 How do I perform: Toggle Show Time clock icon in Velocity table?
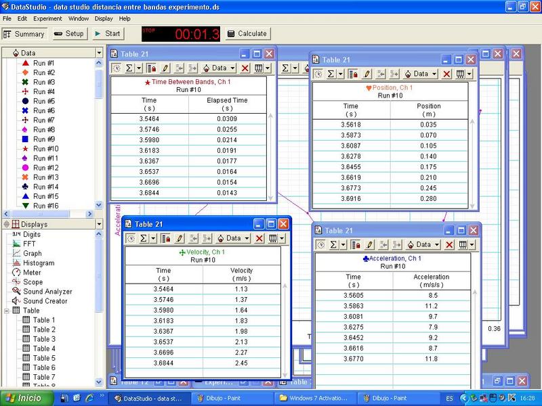coord(131,238)
